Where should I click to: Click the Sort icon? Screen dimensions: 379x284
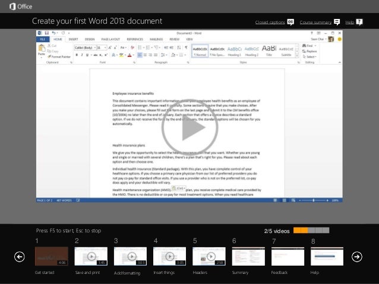click(179, 47)
